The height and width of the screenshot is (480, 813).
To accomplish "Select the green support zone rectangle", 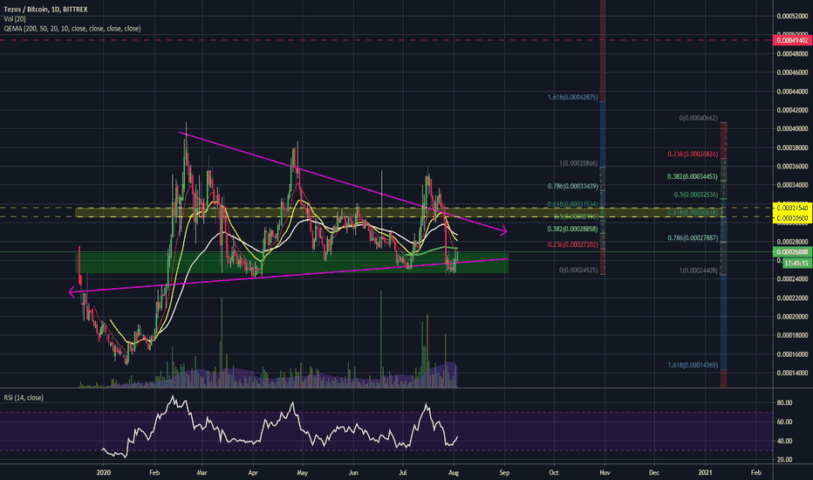I will coord(291,263).
